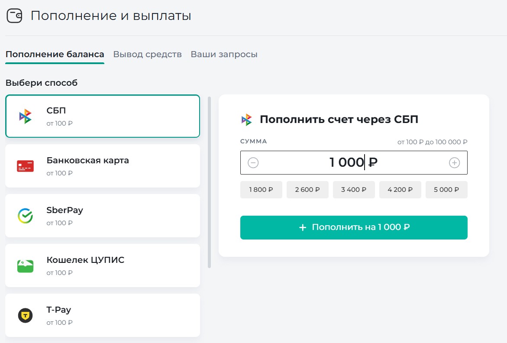Decrease the amount with the minus button

(253, 163)
